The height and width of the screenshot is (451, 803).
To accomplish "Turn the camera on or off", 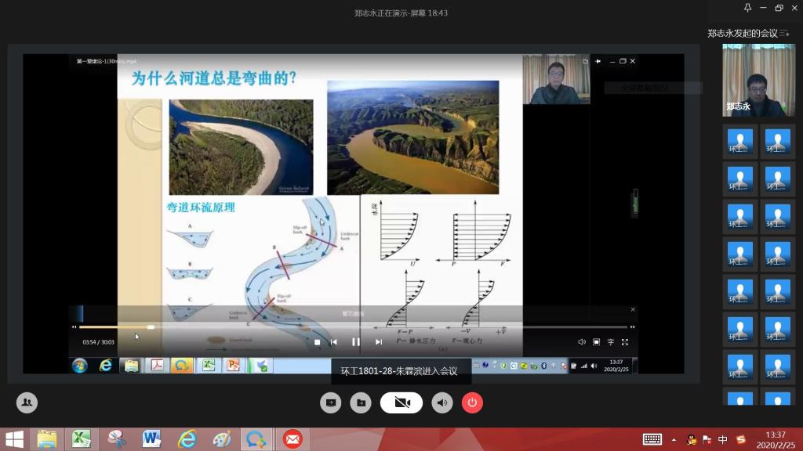I will click(x=401, y=402).
